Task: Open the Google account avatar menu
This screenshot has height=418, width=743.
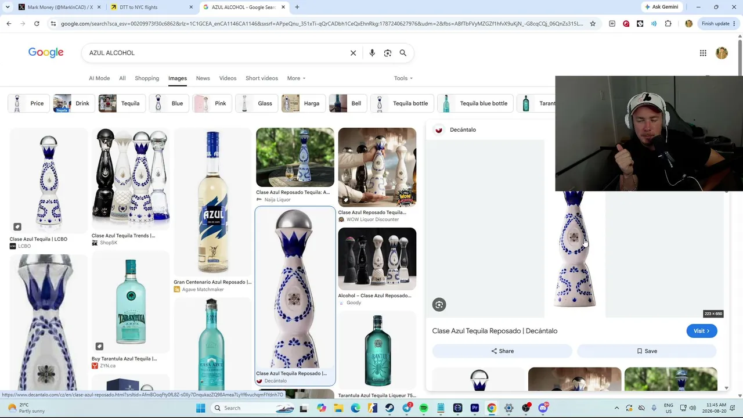Action: [x=722, y=53]
